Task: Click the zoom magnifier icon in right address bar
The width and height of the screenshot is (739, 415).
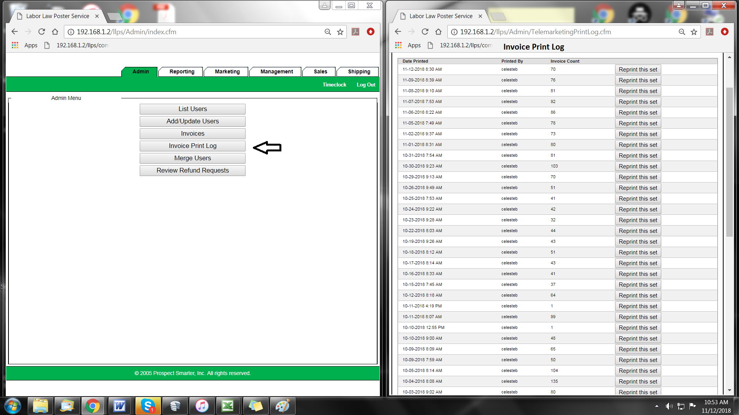Action: point(682,32)
